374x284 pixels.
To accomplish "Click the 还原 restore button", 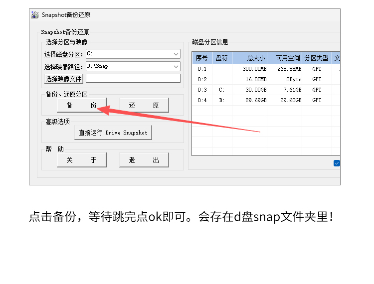I will pos(144,105).
